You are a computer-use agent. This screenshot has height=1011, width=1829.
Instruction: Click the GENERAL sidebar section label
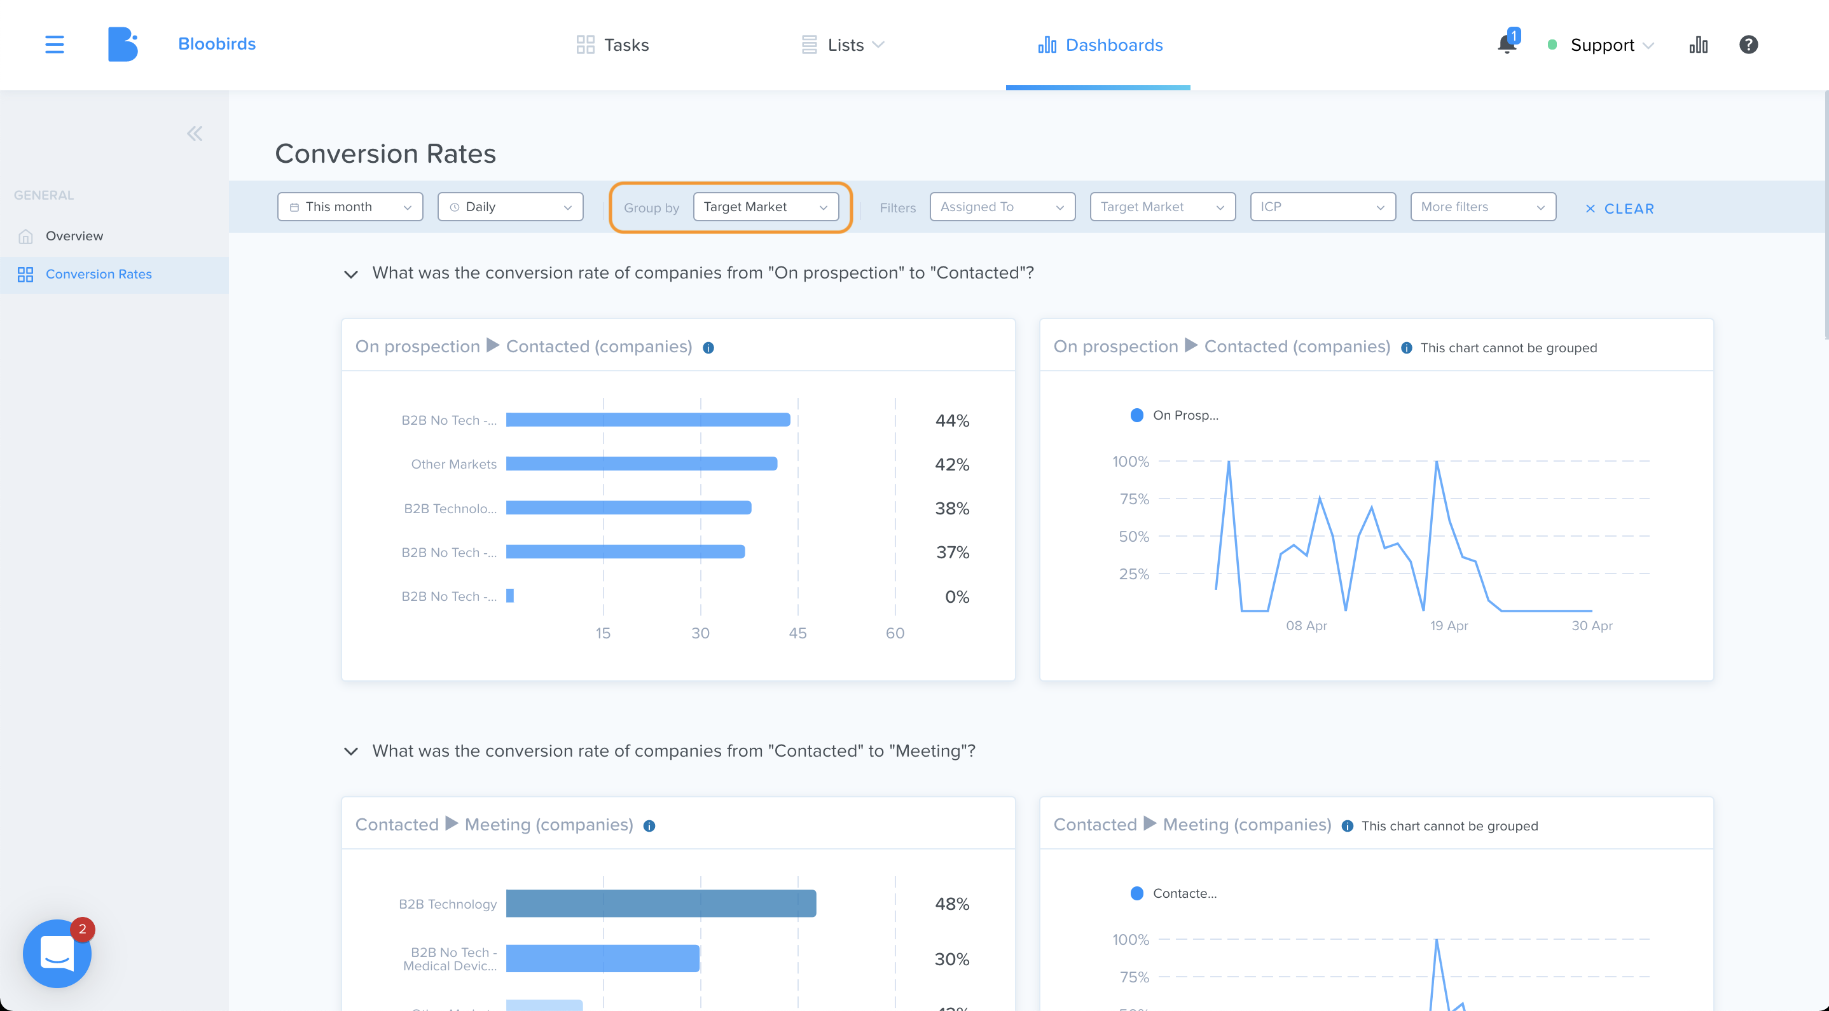point(44,195)
